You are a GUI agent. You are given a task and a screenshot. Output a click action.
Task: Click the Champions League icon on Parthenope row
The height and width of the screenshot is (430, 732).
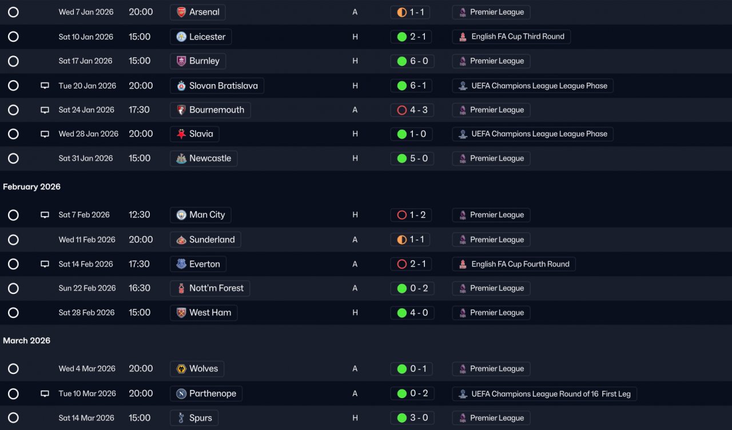463,394
